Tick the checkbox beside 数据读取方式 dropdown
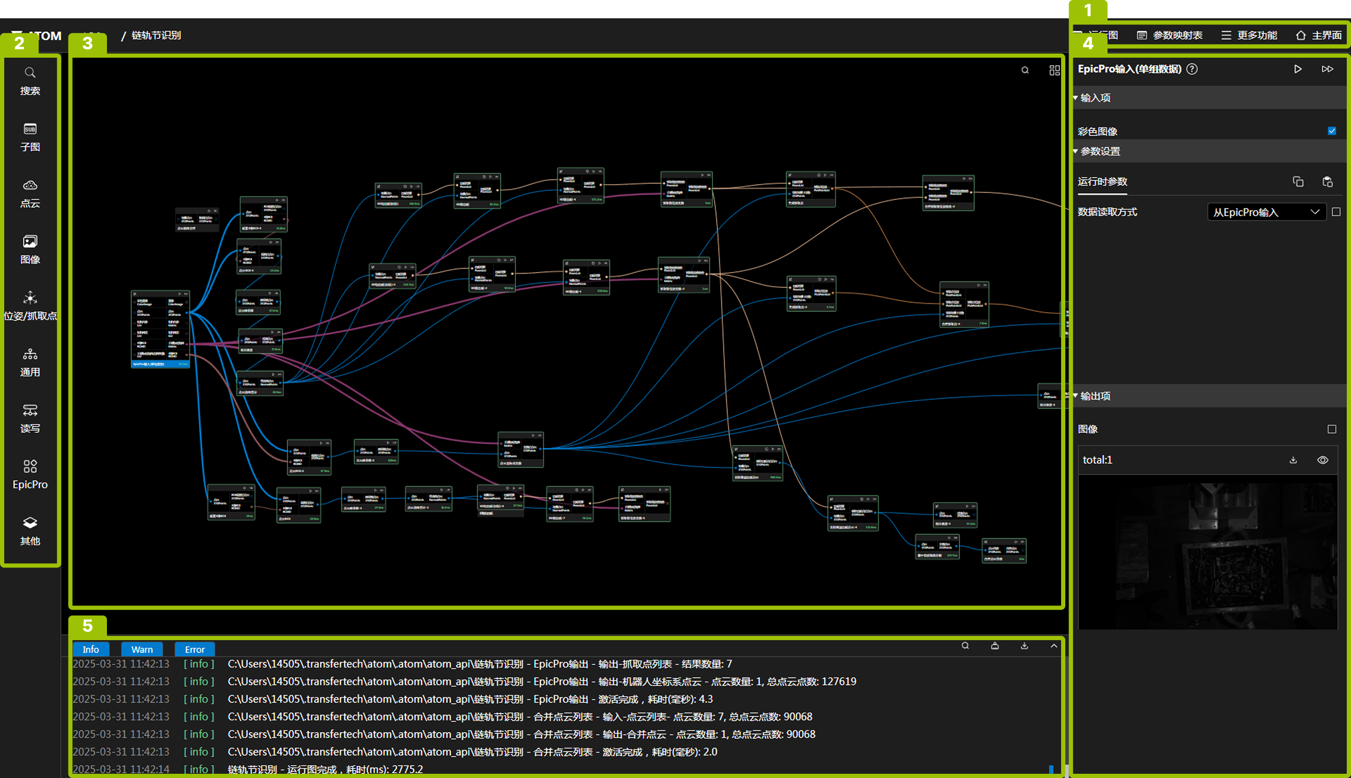The height and width of the screenshot is (778, 1351). pos(1336,212)
